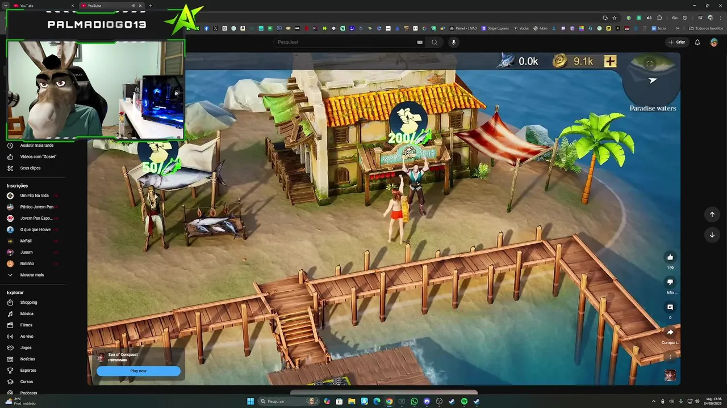727x408 pixels.
Task: Open Discord from the taskbar
Action: [x=427, y=401]
